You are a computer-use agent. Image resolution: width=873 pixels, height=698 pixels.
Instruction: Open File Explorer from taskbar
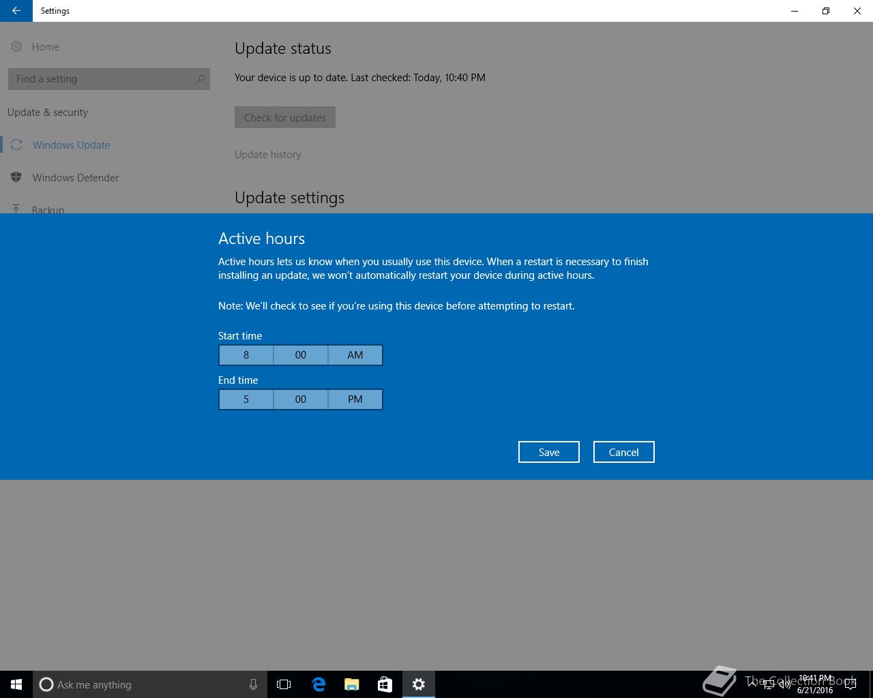(352, 684)
